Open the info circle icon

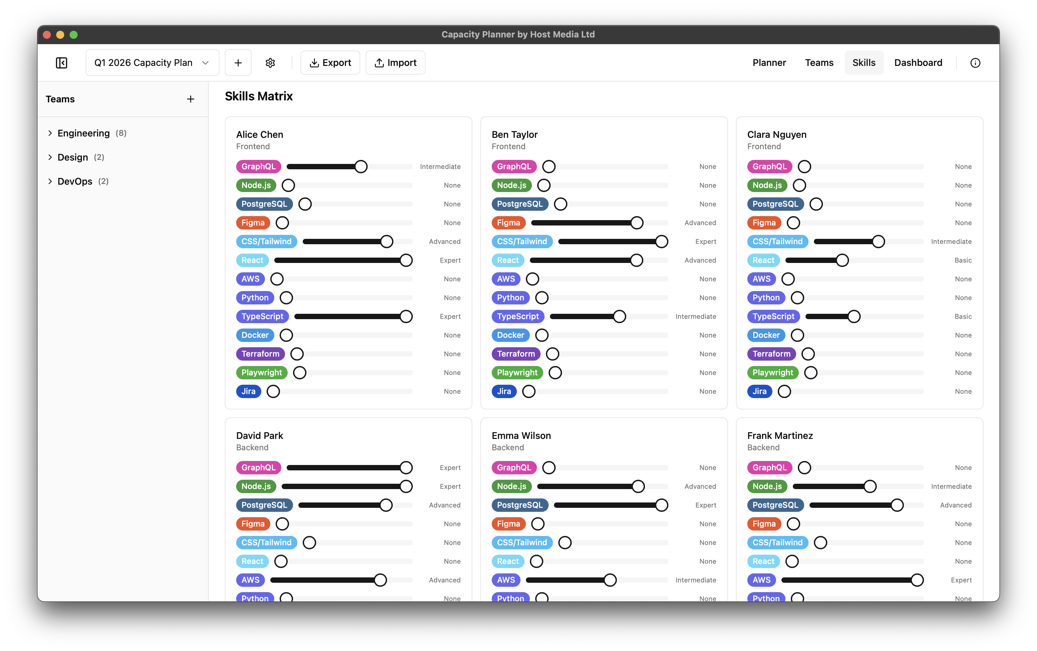coord(975,63)
